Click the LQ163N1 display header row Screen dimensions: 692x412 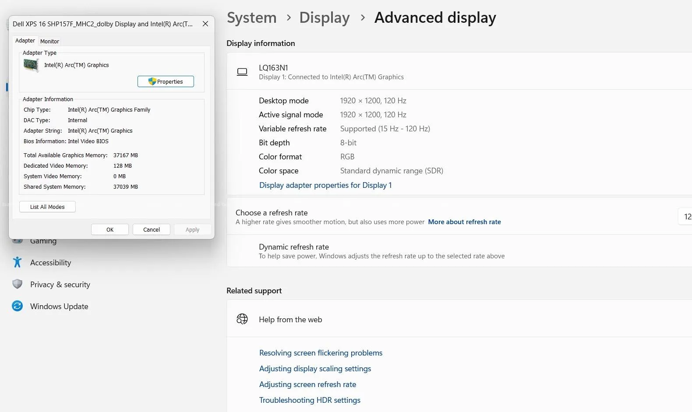(459, 72)
